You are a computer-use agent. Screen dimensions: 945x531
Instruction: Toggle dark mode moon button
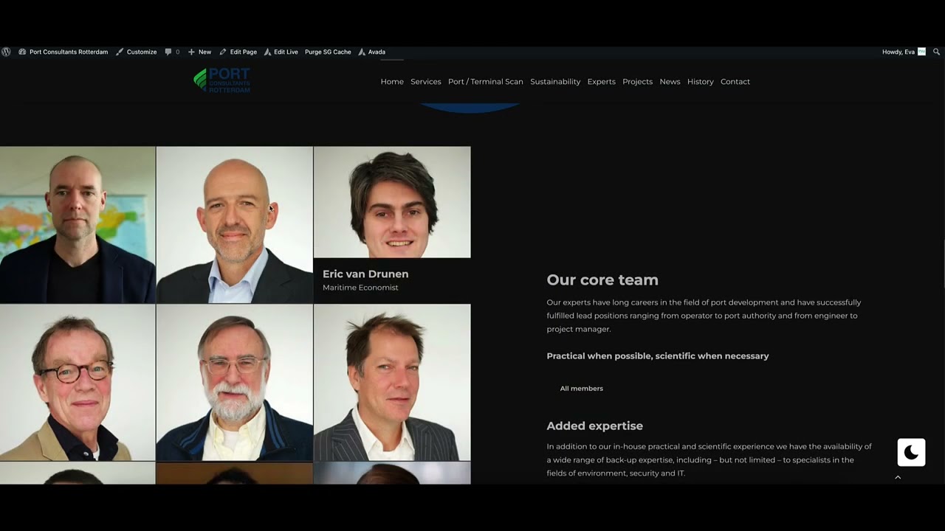(x=911, y=452)
